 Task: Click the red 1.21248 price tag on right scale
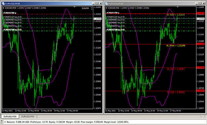click(201, 44)
